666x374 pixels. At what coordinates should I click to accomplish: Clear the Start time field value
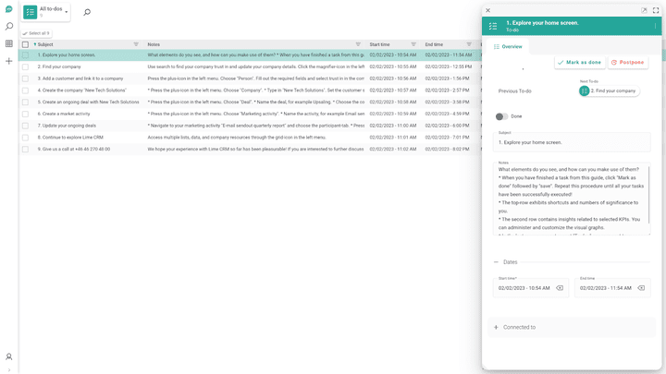coord(560,288)
